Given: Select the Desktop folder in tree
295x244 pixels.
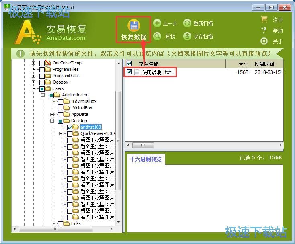Looking at the screenshot, I should 79,121.
